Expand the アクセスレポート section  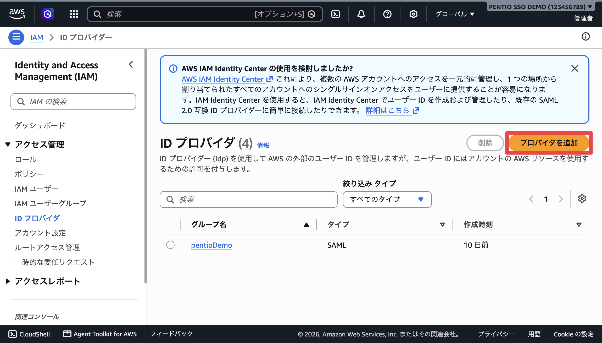coord(8,281)
